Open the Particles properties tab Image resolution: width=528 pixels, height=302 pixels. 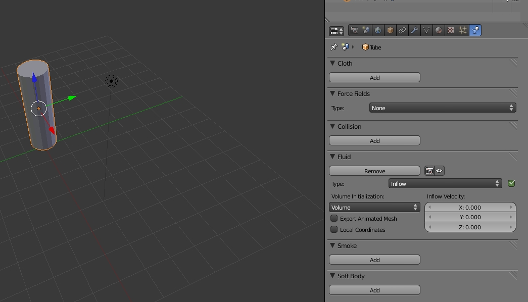[463, 31]
